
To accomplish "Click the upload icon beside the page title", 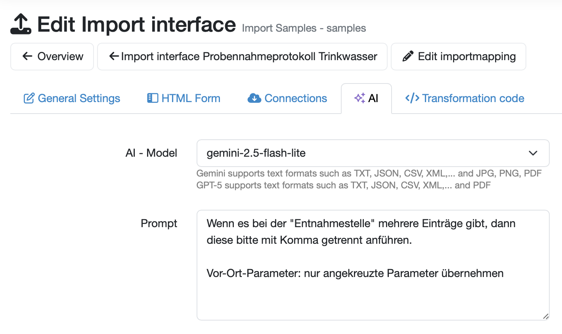I will pos(21,24).
